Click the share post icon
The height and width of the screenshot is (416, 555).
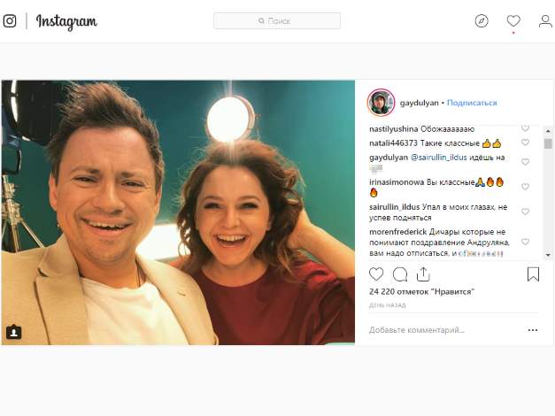[x=423, y=274]
